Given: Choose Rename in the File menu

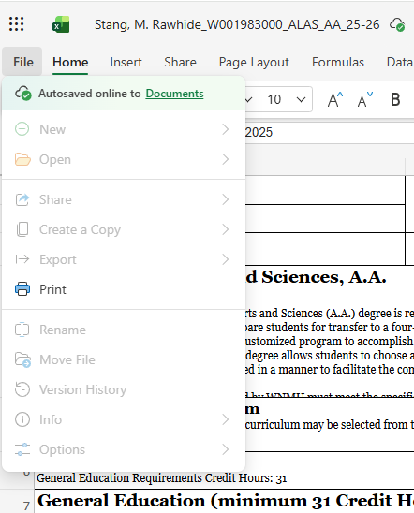Looking at the screenshot, I should (x=124, y=330).
